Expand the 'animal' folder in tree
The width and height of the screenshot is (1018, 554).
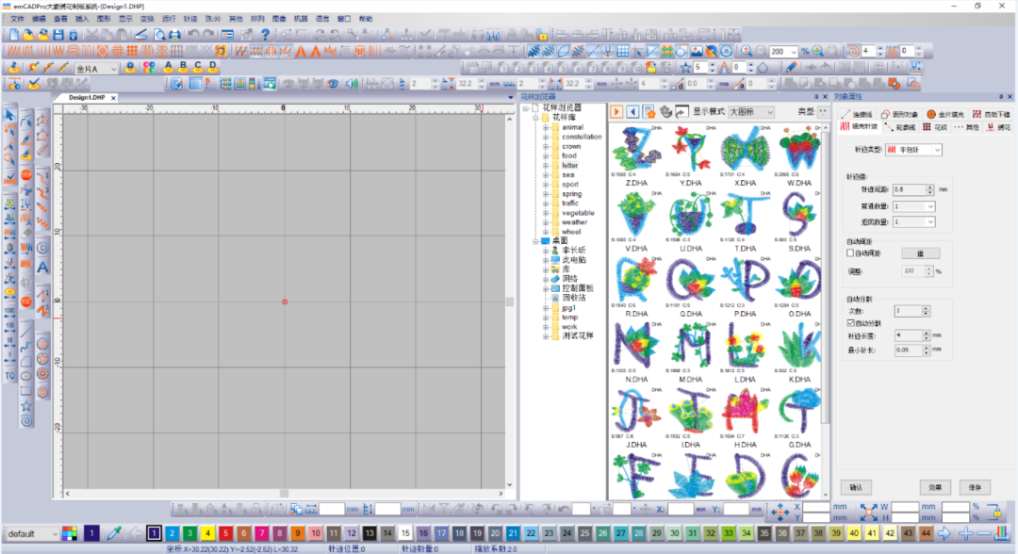click(x=545, y=127)
